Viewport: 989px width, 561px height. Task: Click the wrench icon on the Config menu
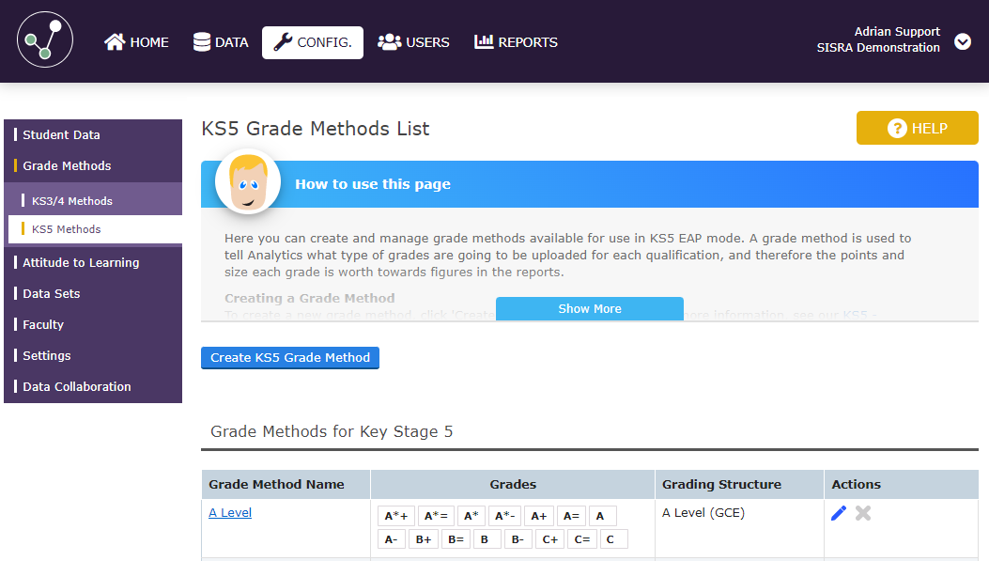[282, 42]
